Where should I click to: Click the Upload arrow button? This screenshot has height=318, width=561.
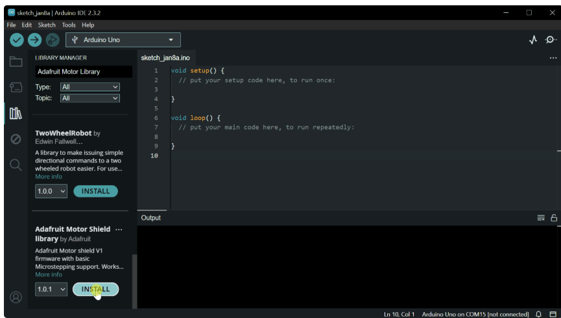click(35, 40)
